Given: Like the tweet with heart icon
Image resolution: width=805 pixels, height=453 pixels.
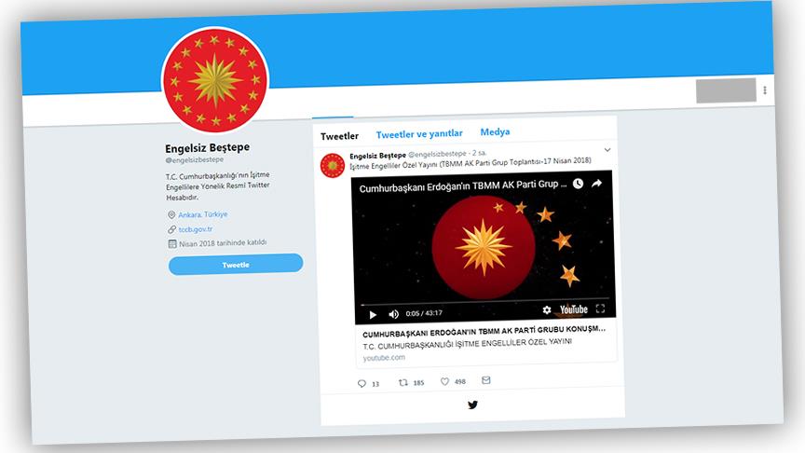Looking at the screenshot, I should (x=444, y=381).
